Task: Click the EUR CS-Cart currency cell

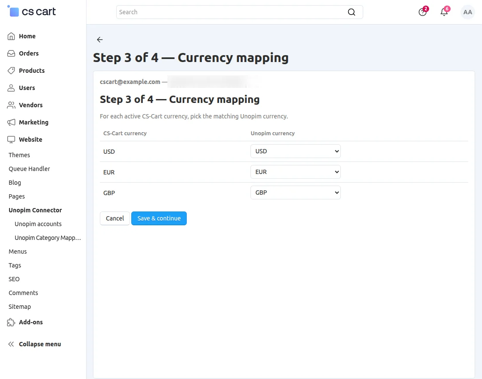Action: tap(109, 172)
